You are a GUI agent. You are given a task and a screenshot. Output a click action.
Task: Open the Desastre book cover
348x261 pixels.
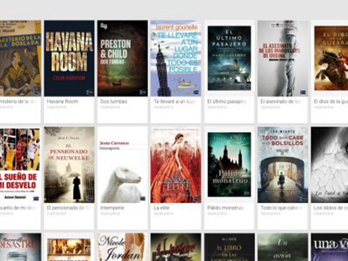tap(21, 247)
